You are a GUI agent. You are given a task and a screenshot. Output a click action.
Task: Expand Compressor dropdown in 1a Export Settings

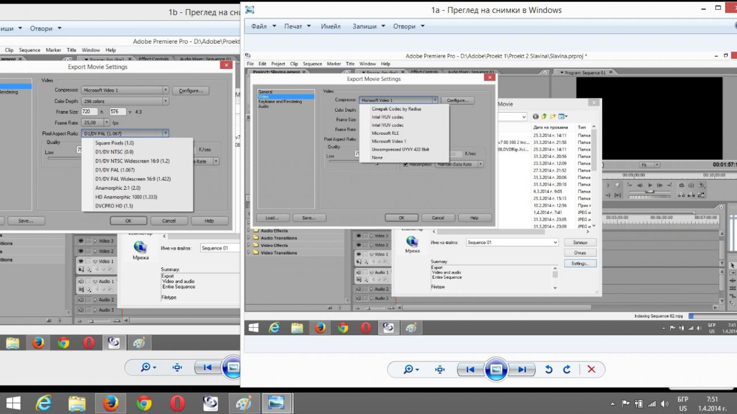pyautogui.click(x=435, y=100)
